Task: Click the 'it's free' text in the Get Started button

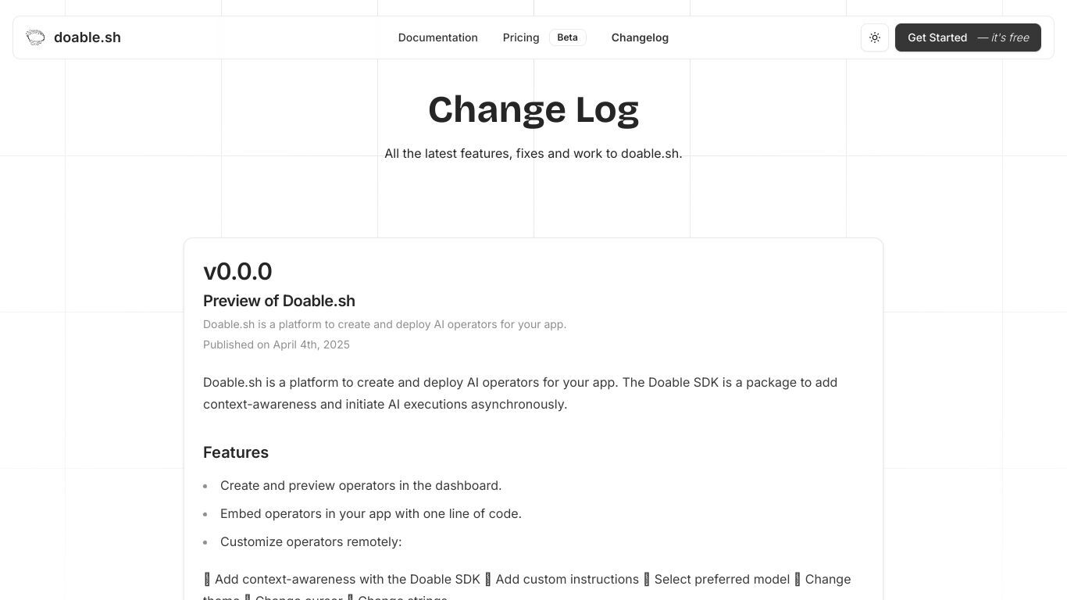Action: [x=1003, y=37]
